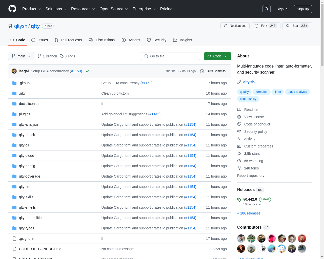Select the formatter topic tag
The height and width of the screenshot is (259, 324).
(x=261, y=92)
